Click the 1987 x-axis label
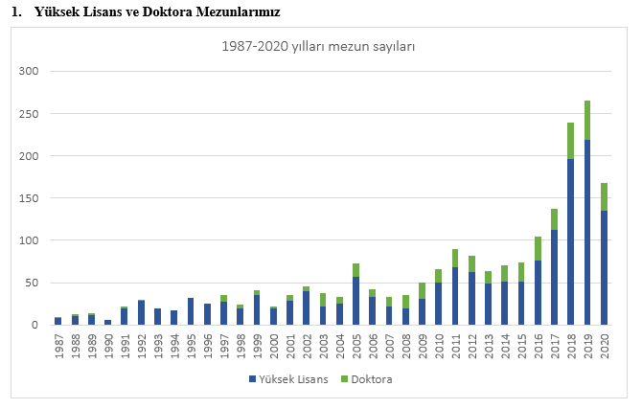642x409 pixels. [x=59, y=347]
